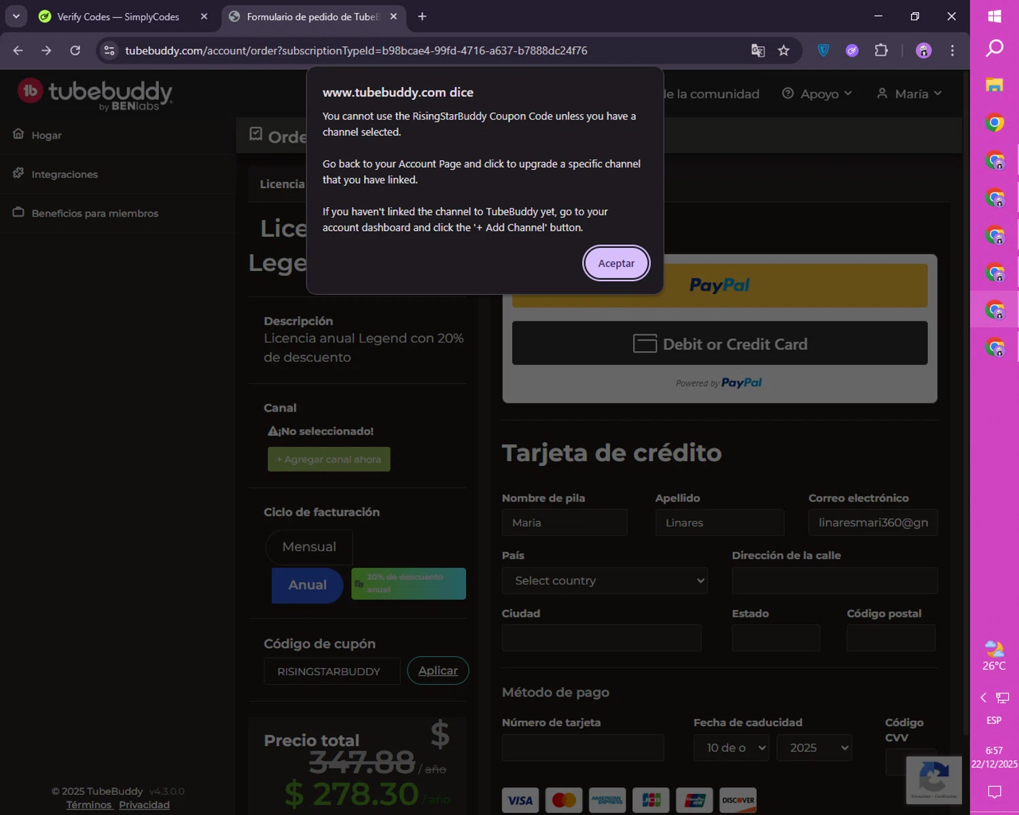Open the tab search chevron in Chrome
This screenshot has height=815, width=1019.
16,16
